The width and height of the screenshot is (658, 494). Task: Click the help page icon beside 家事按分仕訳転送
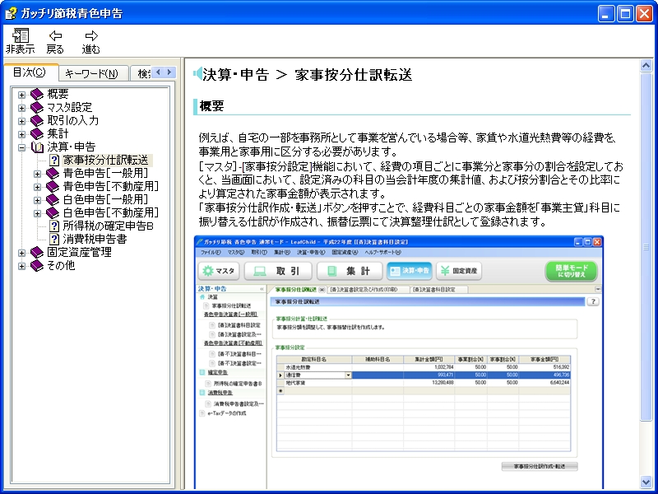coord(54,160)
